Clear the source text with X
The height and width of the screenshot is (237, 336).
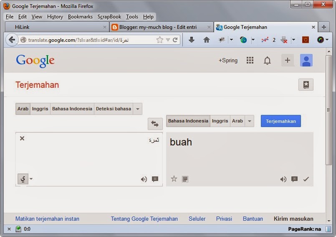click(x=22, y=138)
